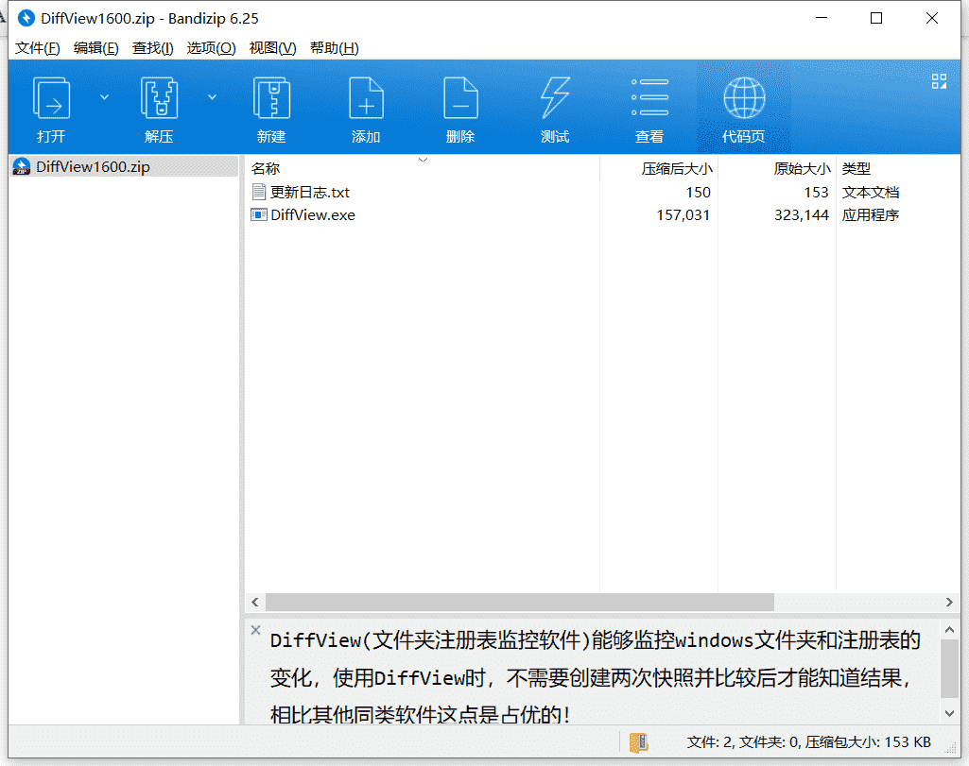Open the 视图(V) menu
969x766 pixels.
tap(272, 48)
